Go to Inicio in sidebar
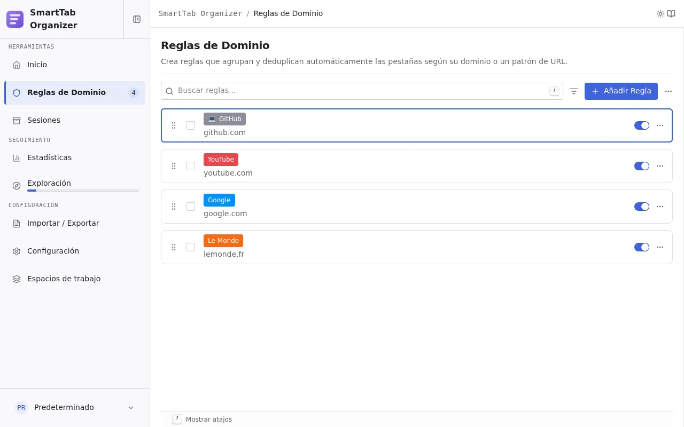This screenshot has width=684, height=427. pyautogui.click(x=75, y=65)
